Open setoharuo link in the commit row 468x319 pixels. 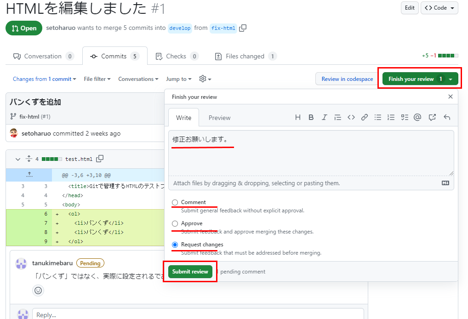(36, 133)
